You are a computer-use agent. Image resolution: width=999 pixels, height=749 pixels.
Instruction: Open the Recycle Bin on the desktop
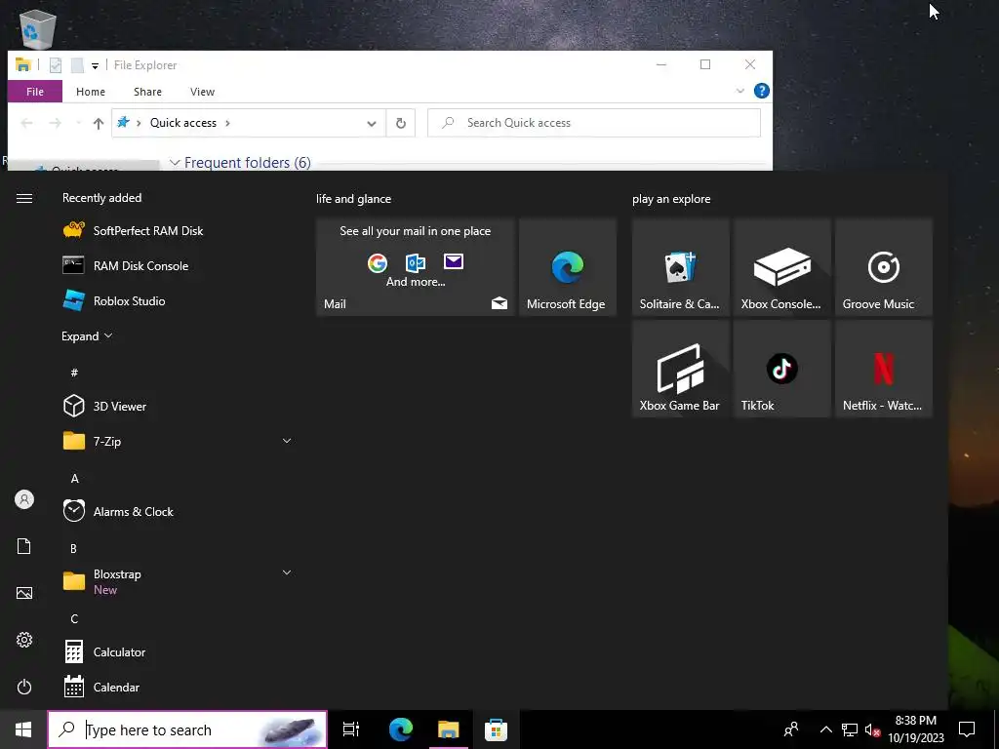point(38,29)
